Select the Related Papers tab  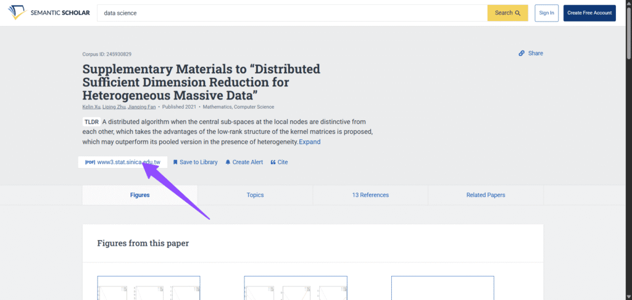[485, 195]
